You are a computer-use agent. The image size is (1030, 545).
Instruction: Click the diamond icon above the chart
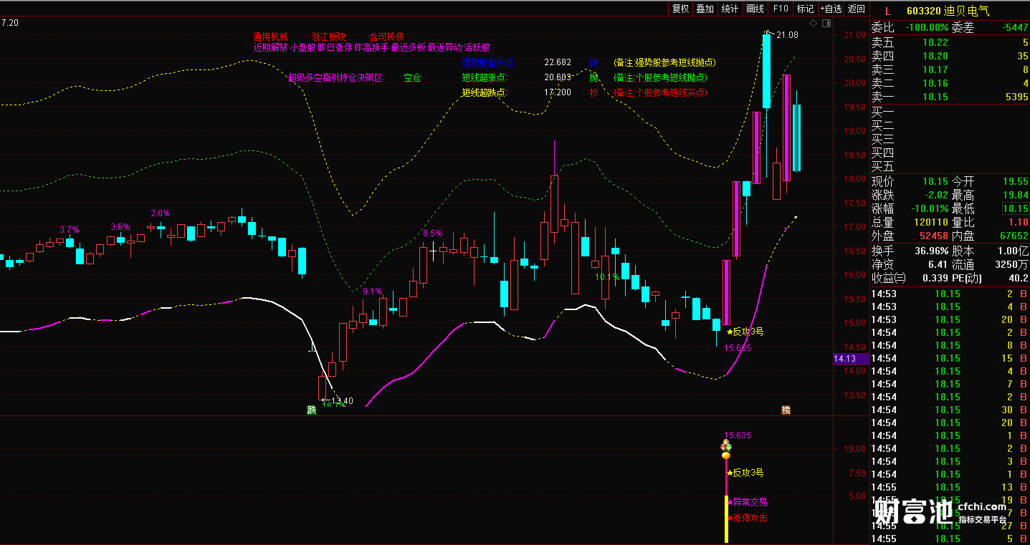click(x=814, y=24)
